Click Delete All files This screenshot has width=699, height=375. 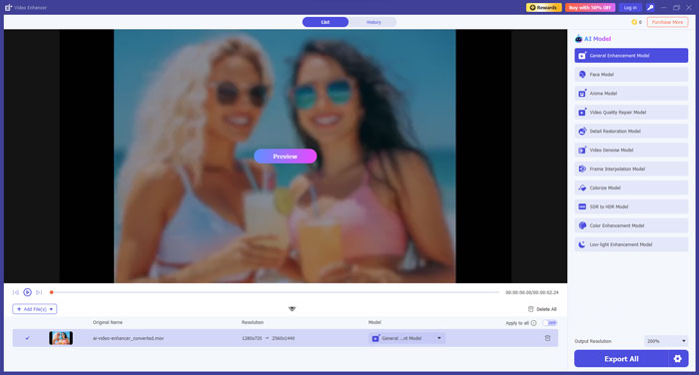click(x=542, y=309)
